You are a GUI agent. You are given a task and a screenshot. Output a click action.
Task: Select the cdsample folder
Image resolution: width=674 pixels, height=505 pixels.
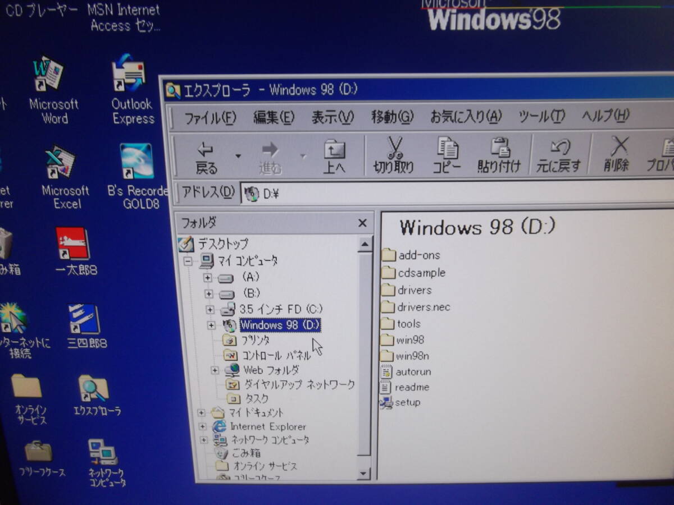point(413,273)
